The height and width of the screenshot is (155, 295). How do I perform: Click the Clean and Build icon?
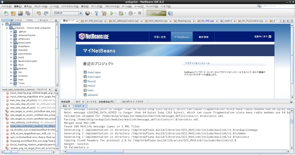(104, 13)
